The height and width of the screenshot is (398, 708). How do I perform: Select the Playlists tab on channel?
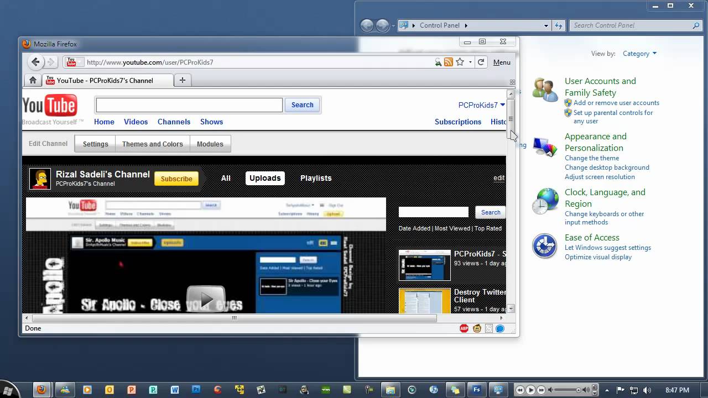tap(316, 178)
